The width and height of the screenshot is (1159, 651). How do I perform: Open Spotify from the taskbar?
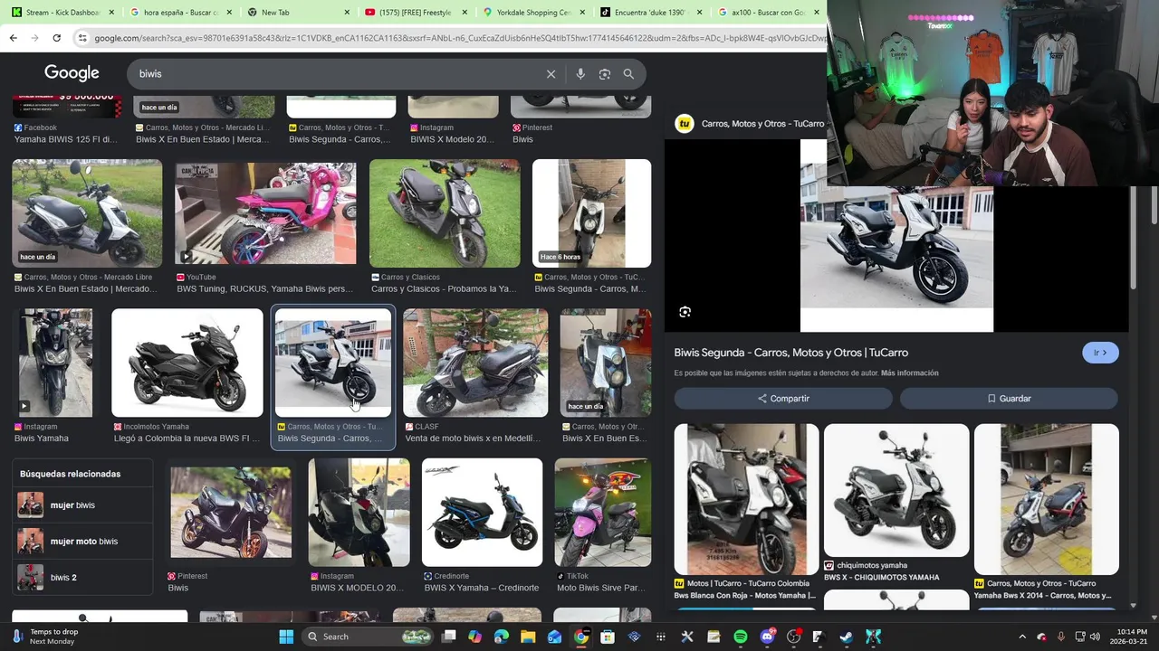741,637
